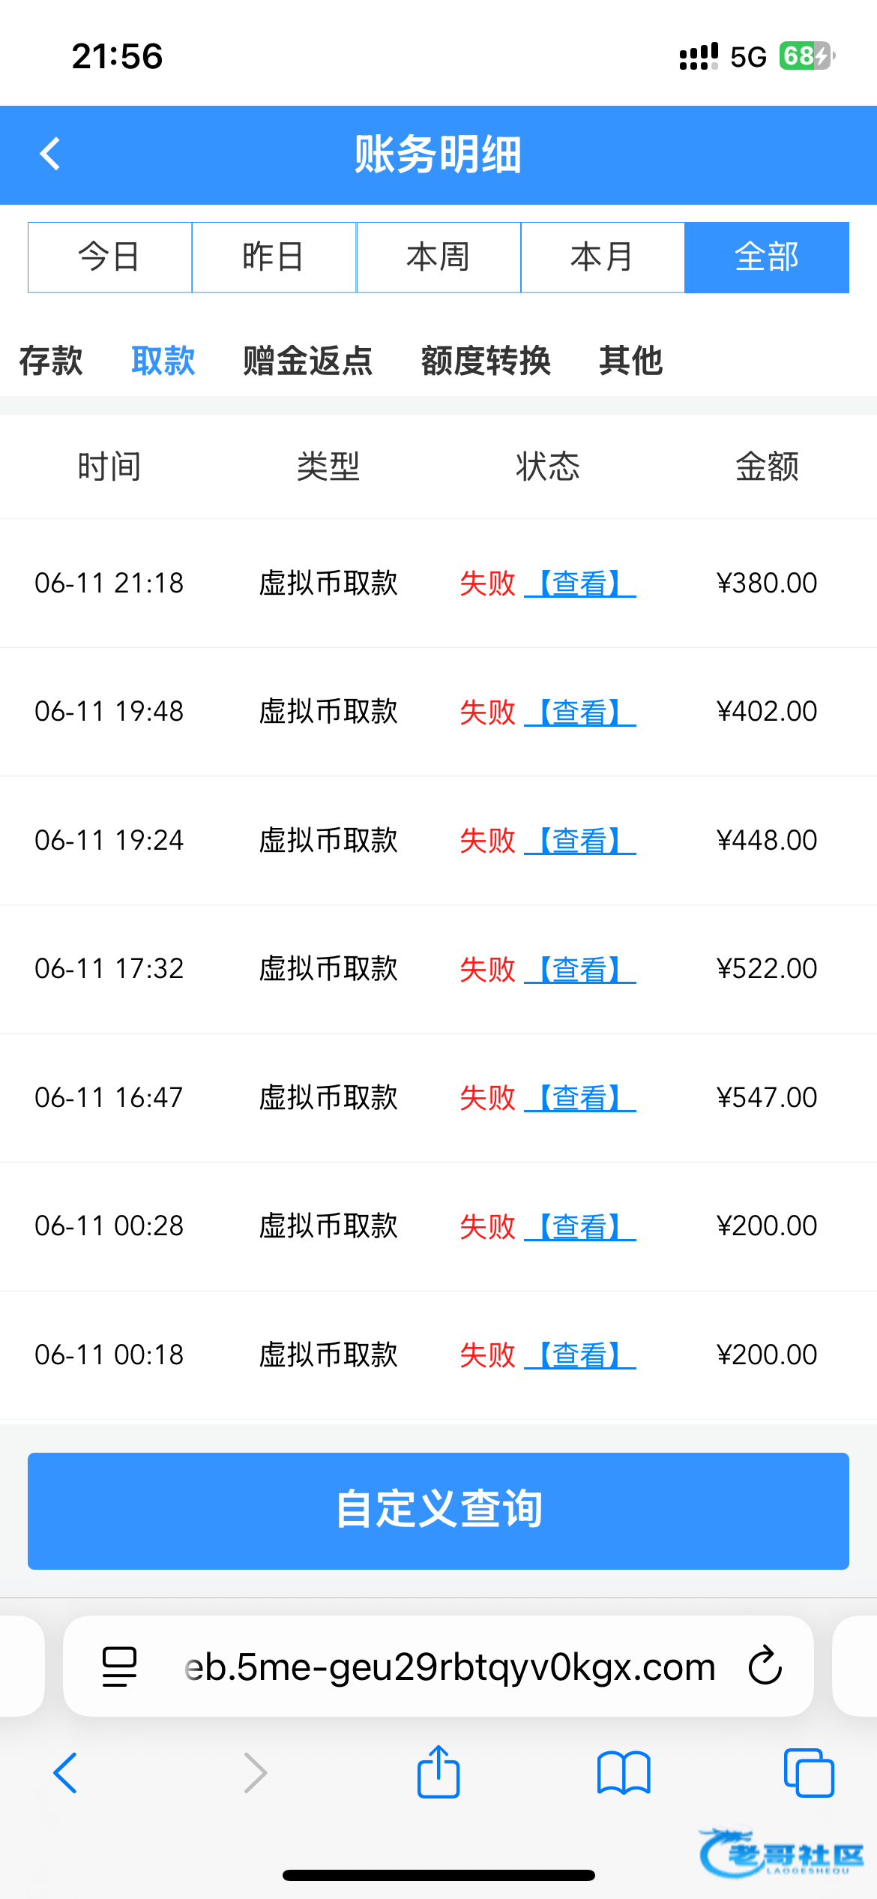Viewport: 877px width, 1899px height.
Task: Tap the back arrow in blue header
Action: point(50,154)
